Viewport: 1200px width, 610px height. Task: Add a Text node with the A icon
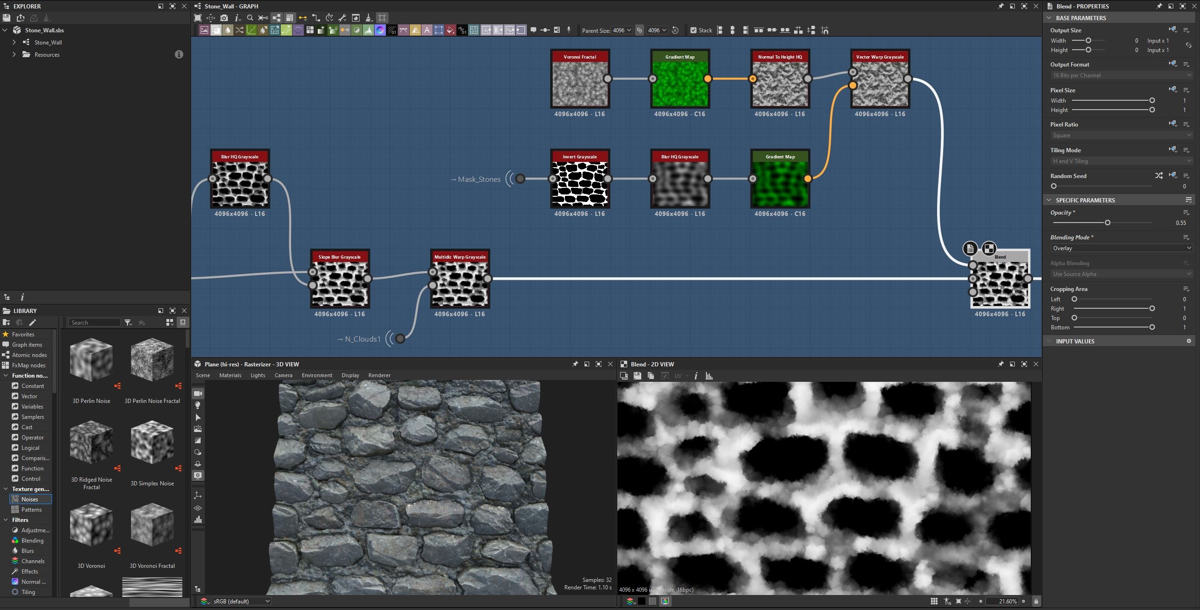coord(427,30)
